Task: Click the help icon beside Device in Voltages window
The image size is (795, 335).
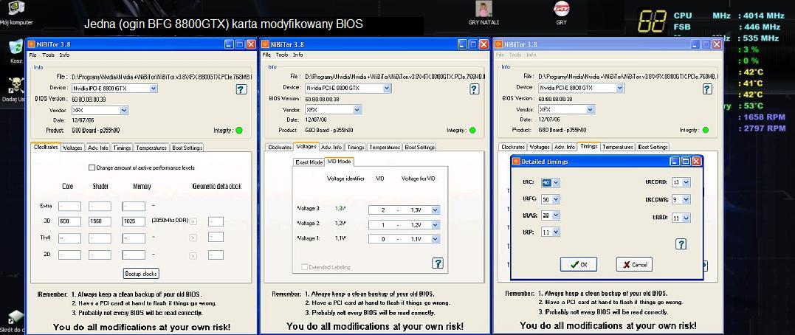Action: (x=474, y=89)
